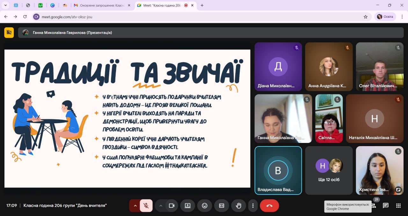Image resolution: width=408 pixels, height=216 pixels.
Task: Close the Gmail 'Оновлене запрошення' tab
Action: (x=130, y=5)
